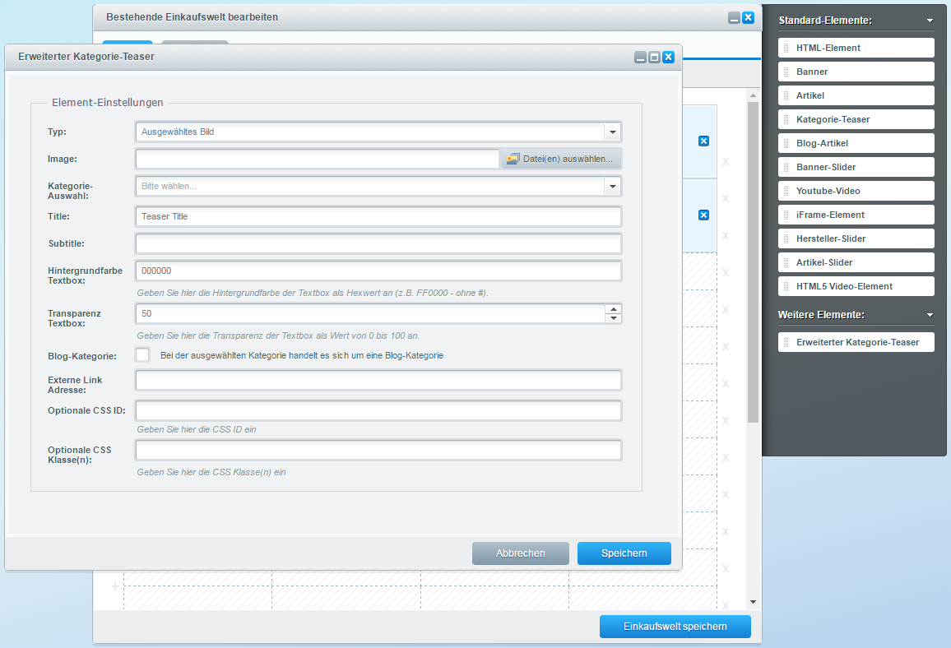Close the Bestehende Einkaufswelt bearbeiten window
951x648 pixels.
pos(749,17)
